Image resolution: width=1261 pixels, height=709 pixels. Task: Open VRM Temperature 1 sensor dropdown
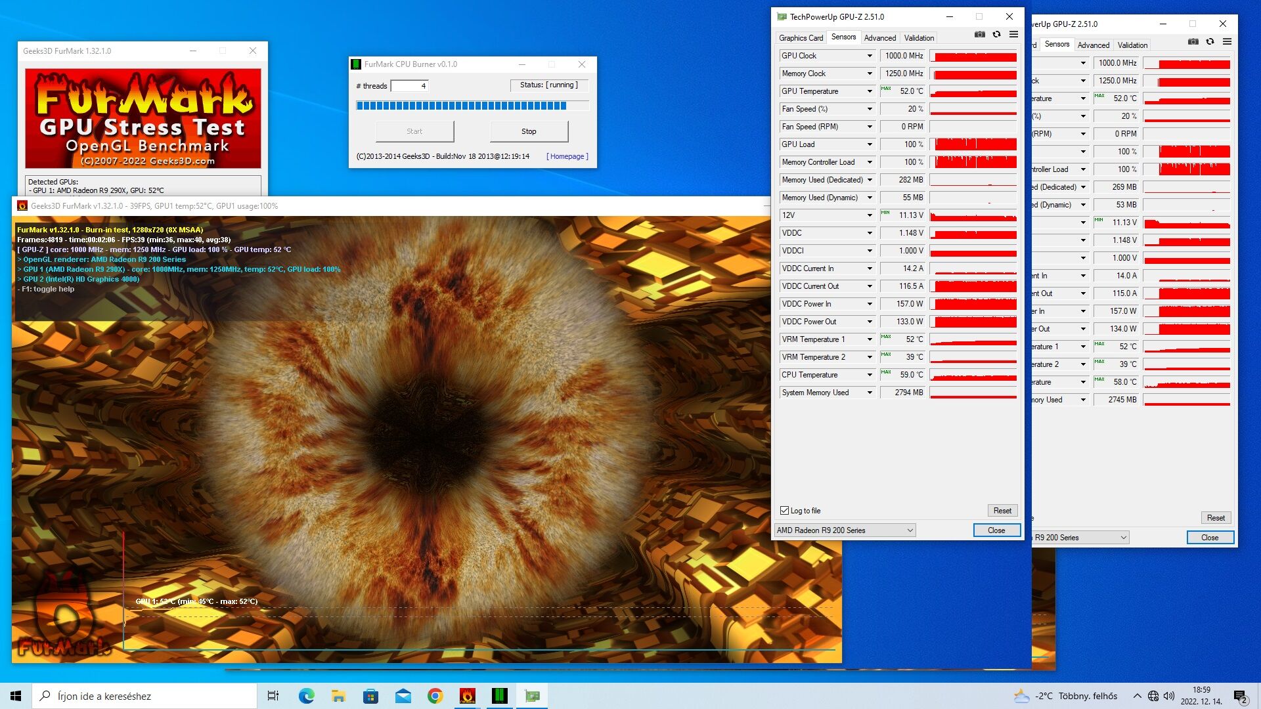point(870,339)
